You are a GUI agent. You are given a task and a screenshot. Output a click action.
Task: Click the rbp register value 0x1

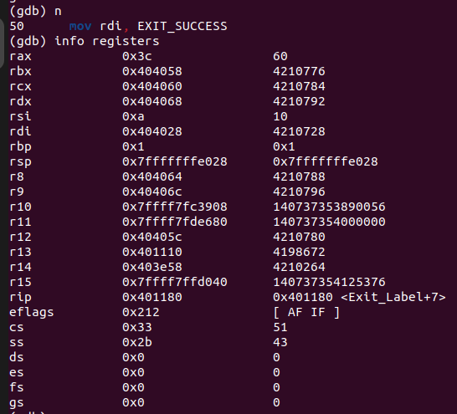[133, 146]
